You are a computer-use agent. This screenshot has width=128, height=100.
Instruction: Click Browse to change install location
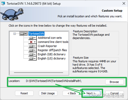pos(114,82)
